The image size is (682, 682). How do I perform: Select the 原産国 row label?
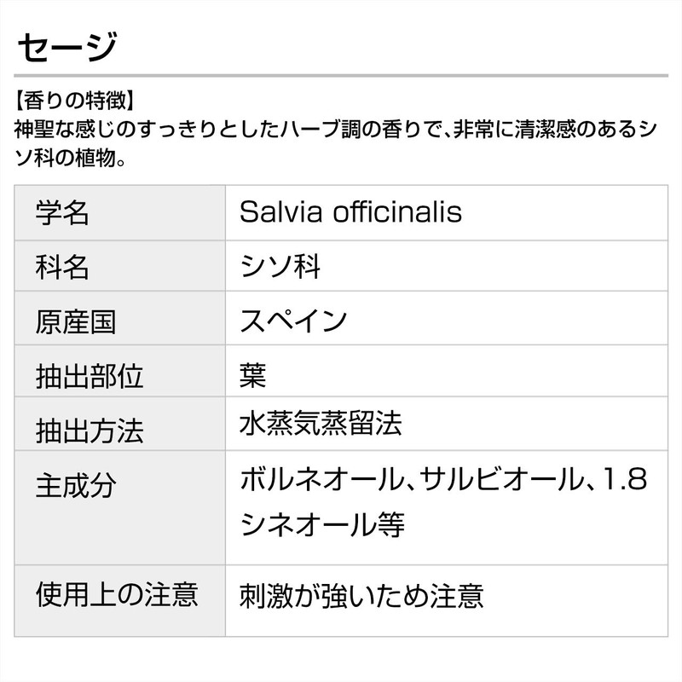[x=76, y=321]
